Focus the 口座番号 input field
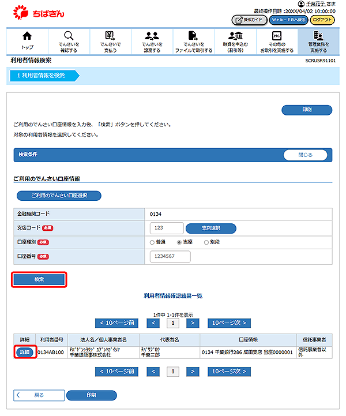Screen dimensions: 346x416 coord(170,257)
